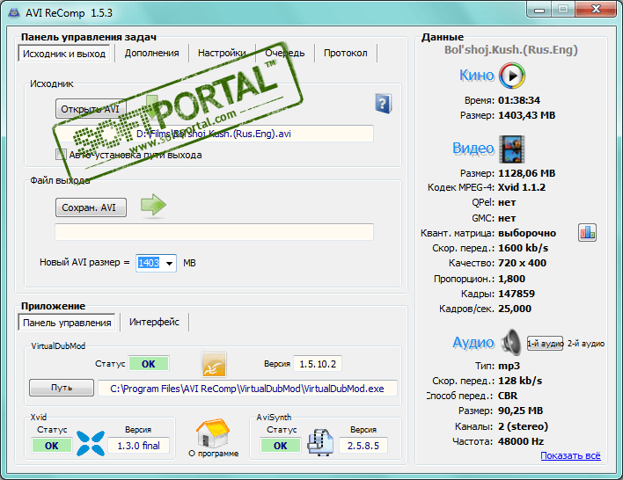623x480 pixels.
Task: Select the 1-й аудио track toggle
Action: 546,344
